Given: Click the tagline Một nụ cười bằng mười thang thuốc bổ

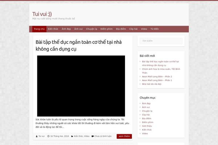Looking at the screenshot, I should (x=53, y=18).
